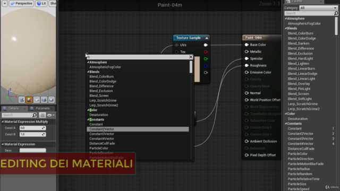Open the Category All dropdown in Palette

[x=319, y=8]
